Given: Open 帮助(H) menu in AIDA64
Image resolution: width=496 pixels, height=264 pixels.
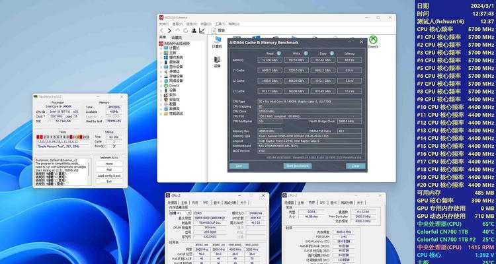Looking at the screenshot, I should pos(234,24).
